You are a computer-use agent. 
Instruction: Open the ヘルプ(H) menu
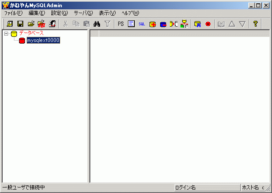click(130, 13)
